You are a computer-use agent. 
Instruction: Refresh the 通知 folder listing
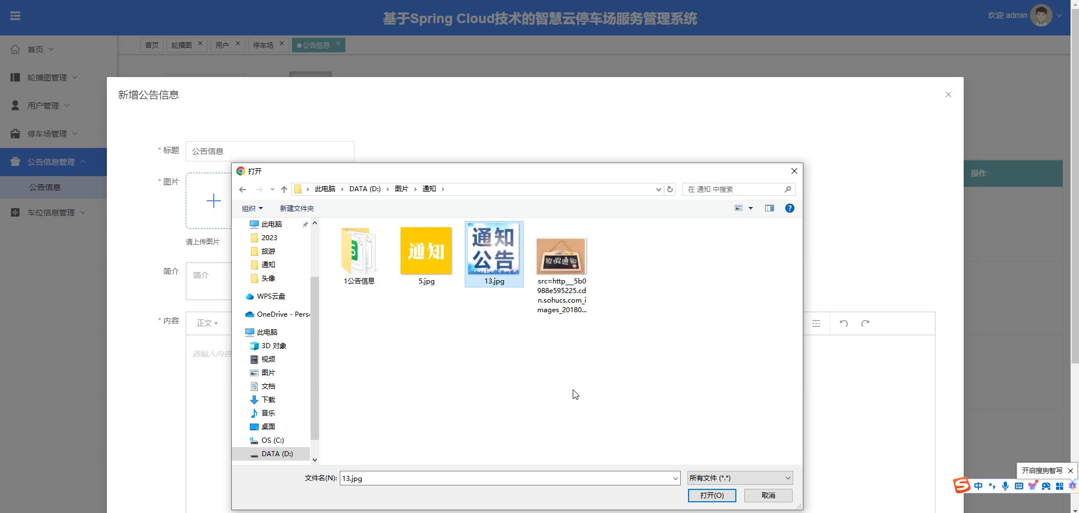pos(670,190)
